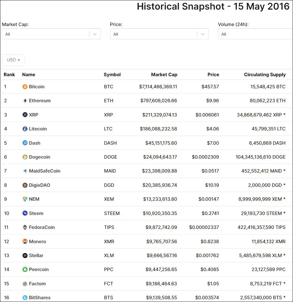293x302 pixels.
Task: Sort table by Rank column header
Action: click(x=9, y=75)
